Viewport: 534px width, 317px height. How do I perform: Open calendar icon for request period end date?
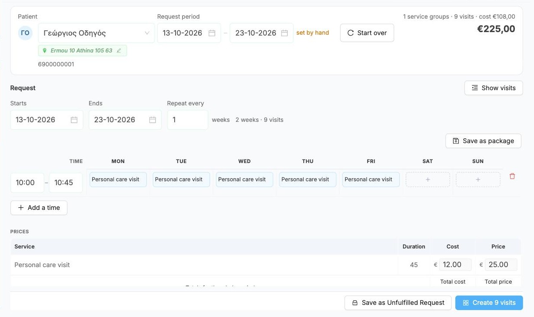tap(285, 33)
